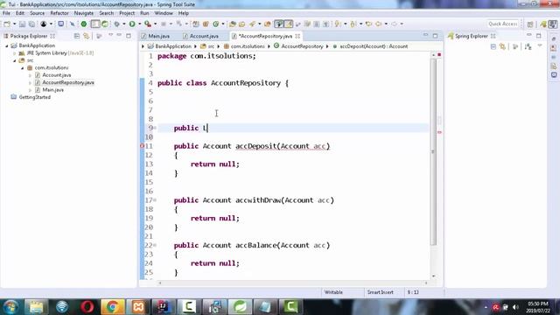Click BankApplication in editor breadcrumb
This screenshot has height=315, width=560.
pyautogui.click(x=173, y=46)
